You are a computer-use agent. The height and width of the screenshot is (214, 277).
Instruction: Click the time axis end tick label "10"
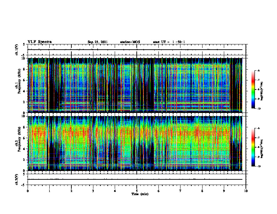pos(246,191)
